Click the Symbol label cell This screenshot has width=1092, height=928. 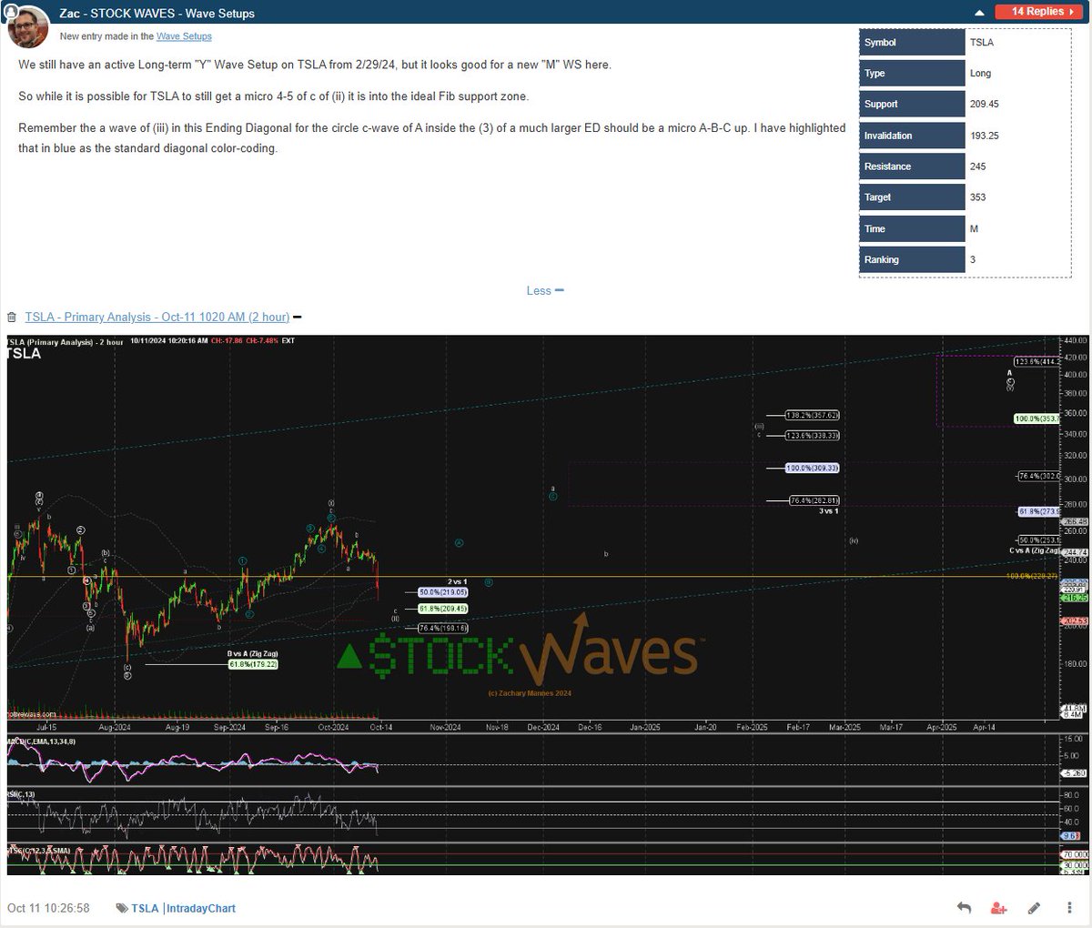[x=913, y=43]
